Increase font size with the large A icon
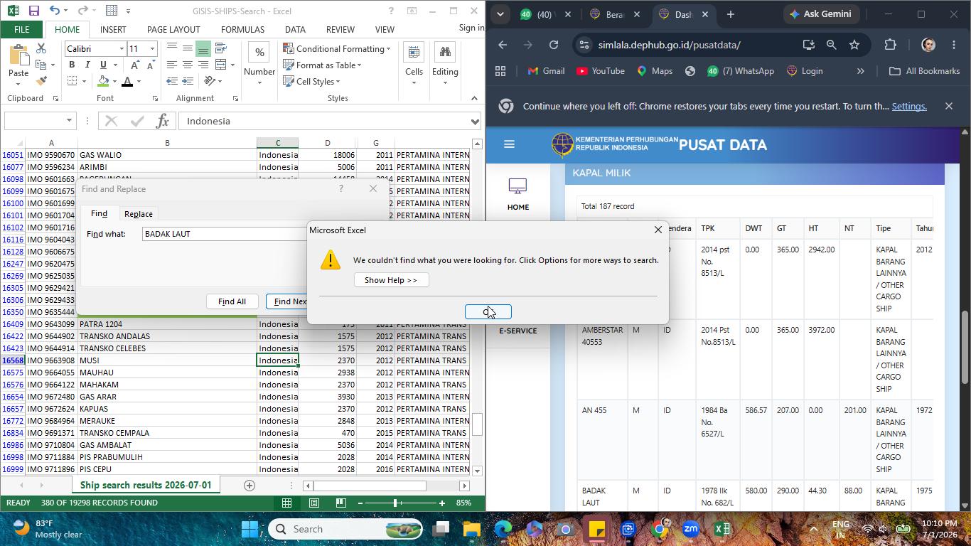971x546 pixels. [x=135, y=65]
